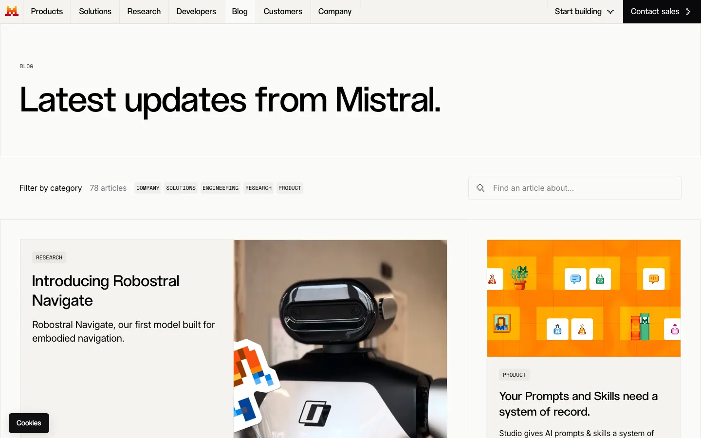701x438 pixels.
Task: Open the Solutions menu
Action: click(x=95, y=11)
